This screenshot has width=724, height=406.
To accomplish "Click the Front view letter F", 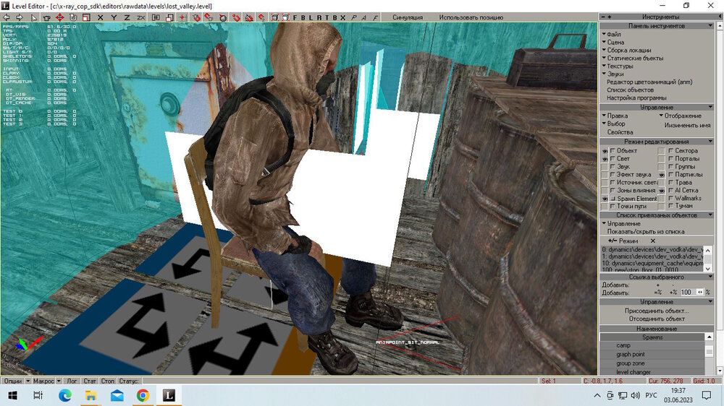I will click(x=295, y=17).
